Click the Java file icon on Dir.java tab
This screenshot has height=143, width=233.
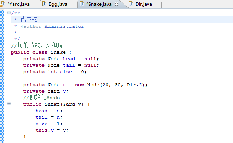131,4
